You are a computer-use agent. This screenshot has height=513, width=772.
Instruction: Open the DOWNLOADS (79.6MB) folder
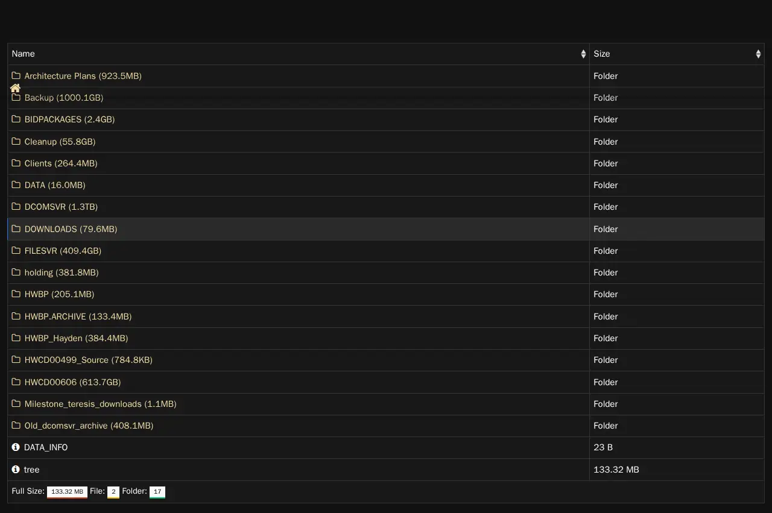pos(71,229)
